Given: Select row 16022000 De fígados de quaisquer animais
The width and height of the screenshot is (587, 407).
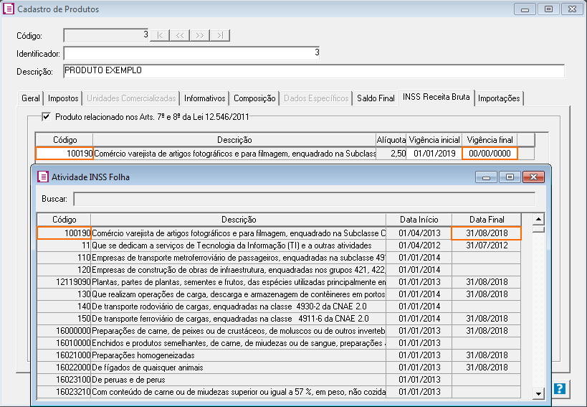Looking at the screenshot, I should click(x=279, y=368).
